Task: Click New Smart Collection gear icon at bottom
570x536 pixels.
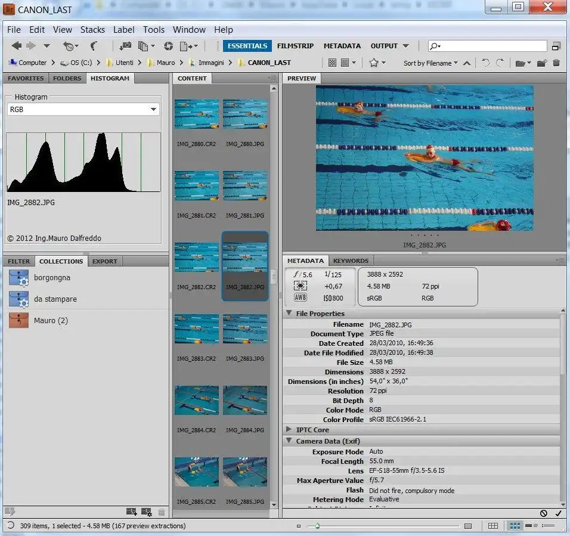Action: point(147,512)
